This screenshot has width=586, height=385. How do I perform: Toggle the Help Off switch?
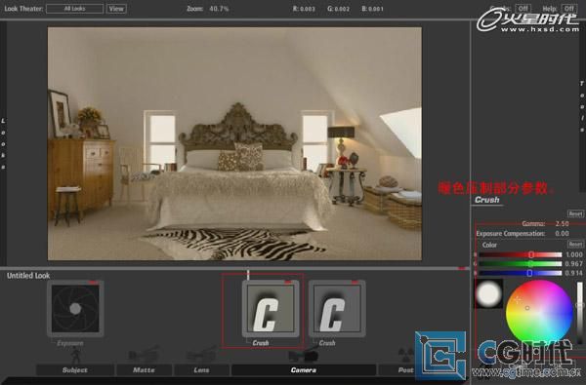[568, 8]
